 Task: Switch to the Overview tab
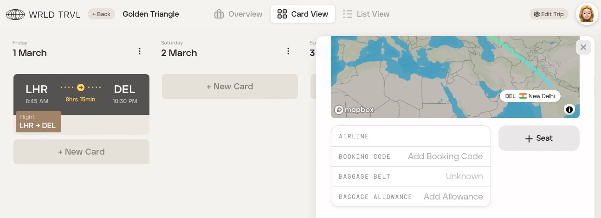(x=238, y=14)
